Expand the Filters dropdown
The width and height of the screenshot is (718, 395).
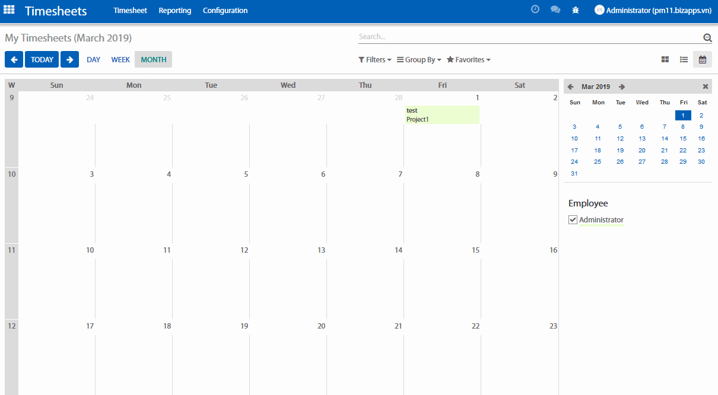(374, 60)
